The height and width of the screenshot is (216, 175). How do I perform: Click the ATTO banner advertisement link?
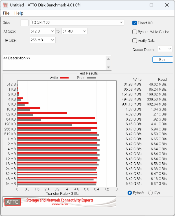(59, 202)
